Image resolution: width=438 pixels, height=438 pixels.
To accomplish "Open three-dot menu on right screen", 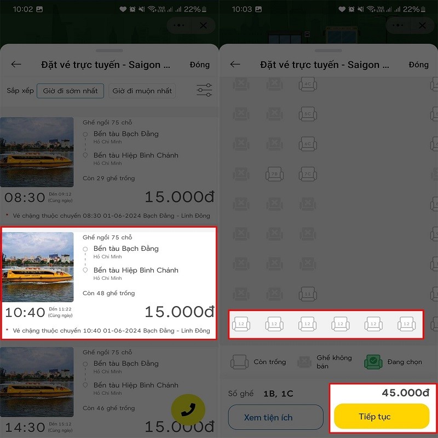I will tap(397, 25).
